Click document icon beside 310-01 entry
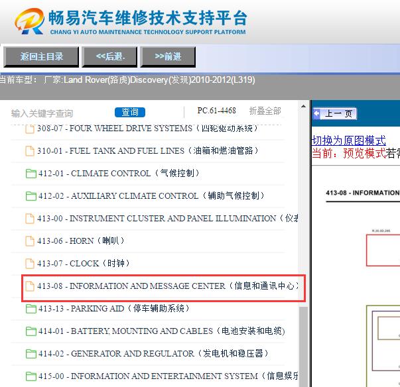 (x=30, y=151)
